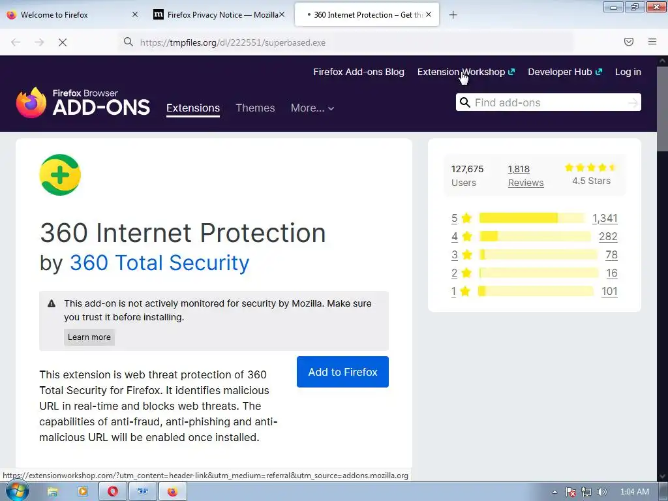The height and width of the screenshot is (501, 668).
Task: Click the 4-star rating bar
Action: pyautogui.click(x=535, y=236)
